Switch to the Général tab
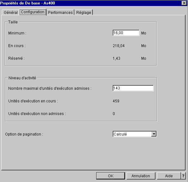Viewport: 188px width, 182px height. pyautogui.click(x=11, y=12)
